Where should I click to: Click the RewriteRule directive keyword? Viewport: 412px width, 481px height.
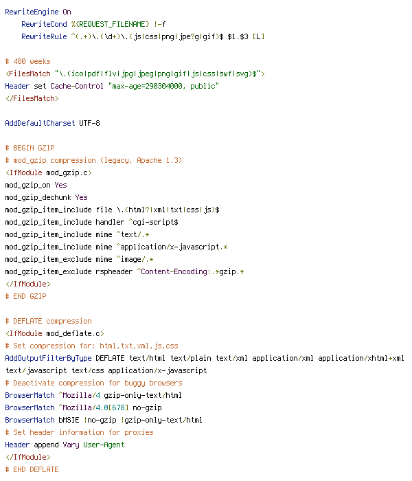(44, 36)
